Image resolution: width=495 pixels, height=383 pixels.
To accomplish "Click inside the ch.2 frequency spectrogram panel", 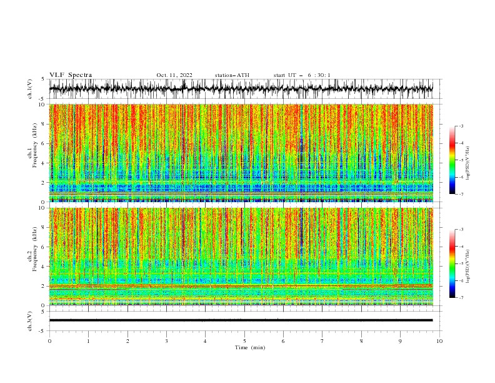I will [x=241, y=257].
